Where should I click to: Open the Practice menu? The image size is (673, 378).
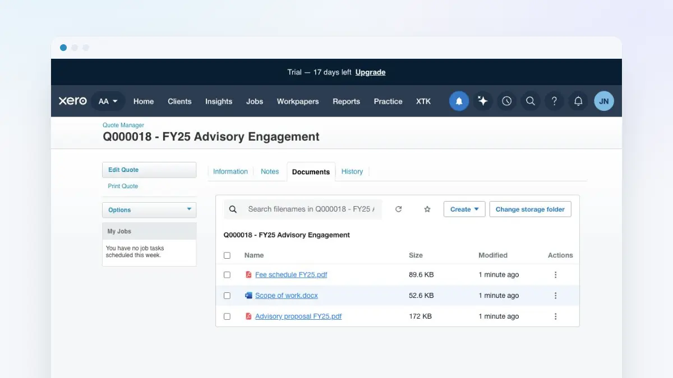(388, 101)
